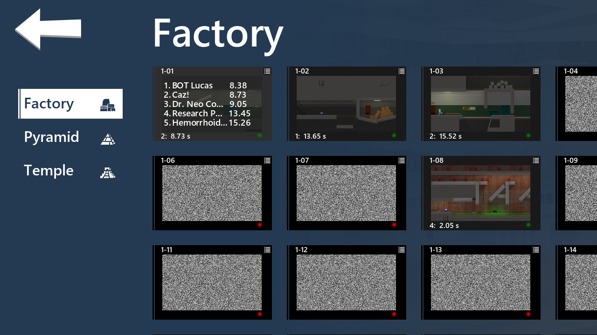Viewport: 597px width, 335px height.
Task: Click the "1-08" level label
Action: pyautogui.click(x=436, y=161)
